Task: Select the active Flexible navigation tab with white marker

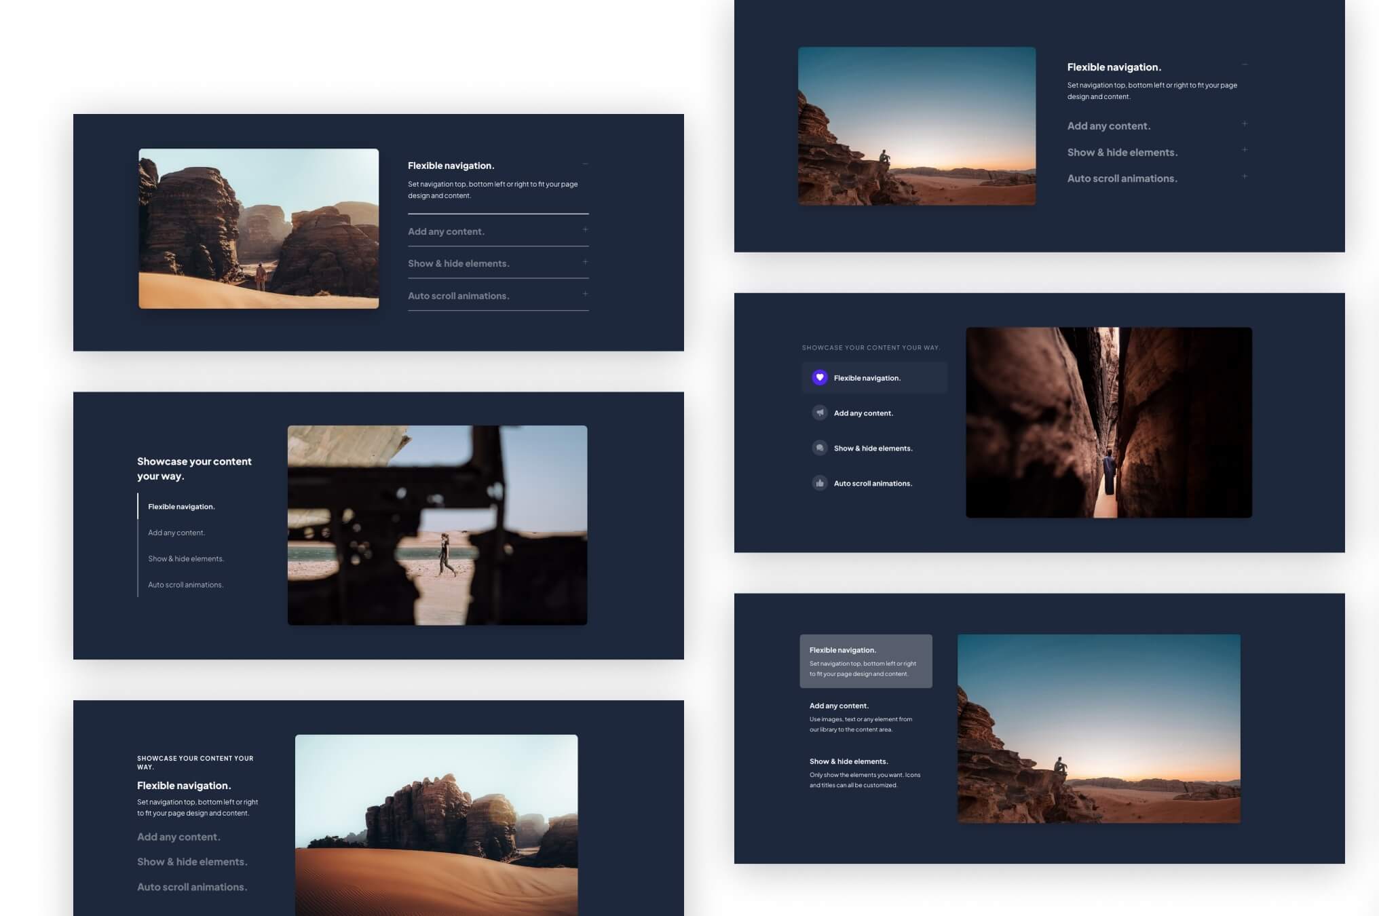Action: click(182, 506)
